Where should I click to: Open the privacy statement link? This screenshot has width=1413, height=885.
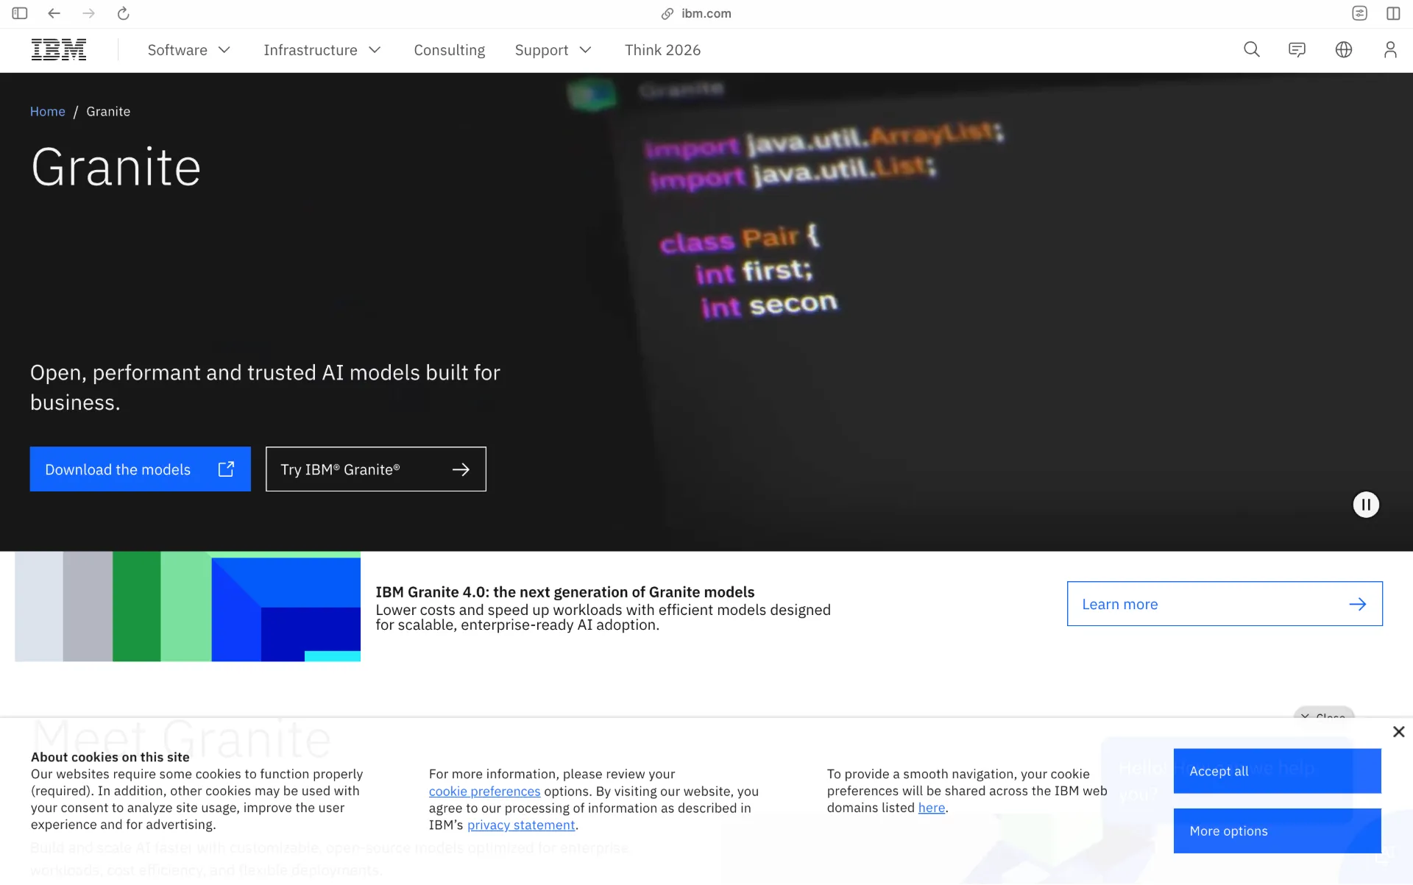(x=521, y=825)
